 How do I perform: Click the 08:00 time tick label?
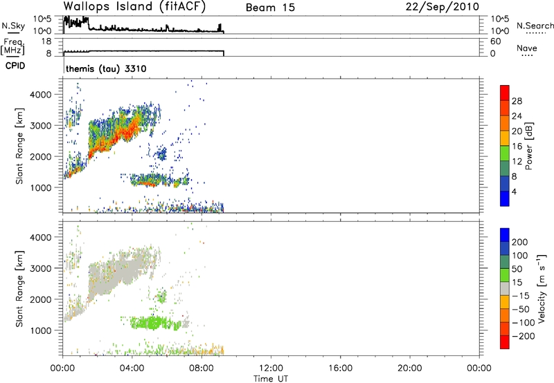coord(202,368)
